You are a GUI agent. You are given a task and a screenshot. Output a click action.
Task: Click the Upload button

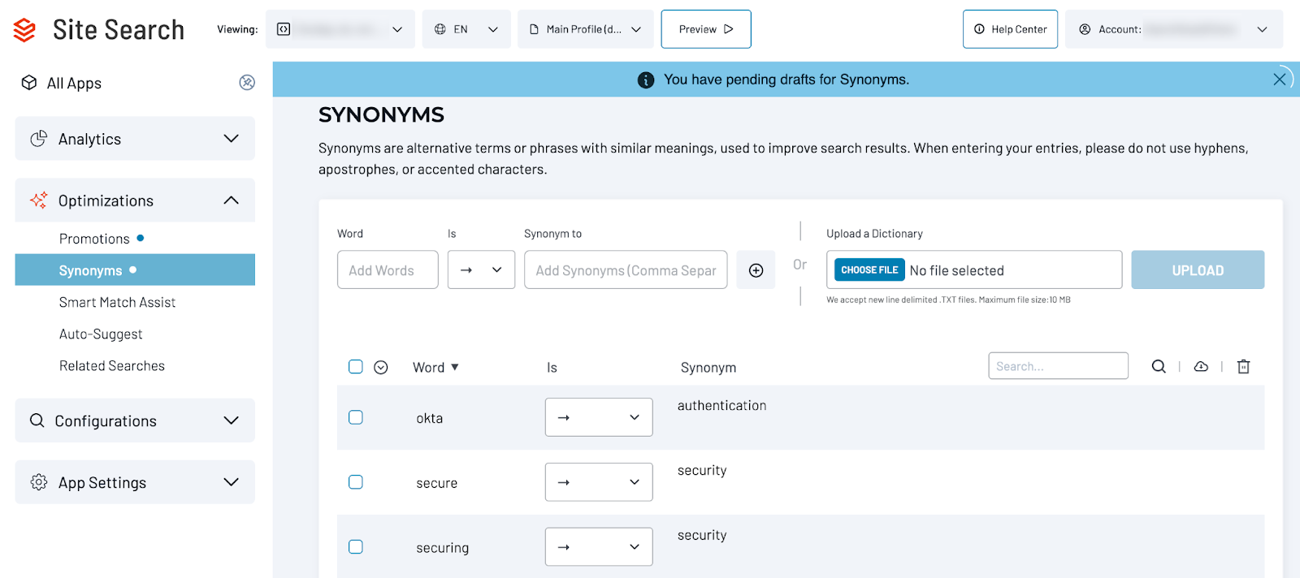click(x=1198, y=270)
